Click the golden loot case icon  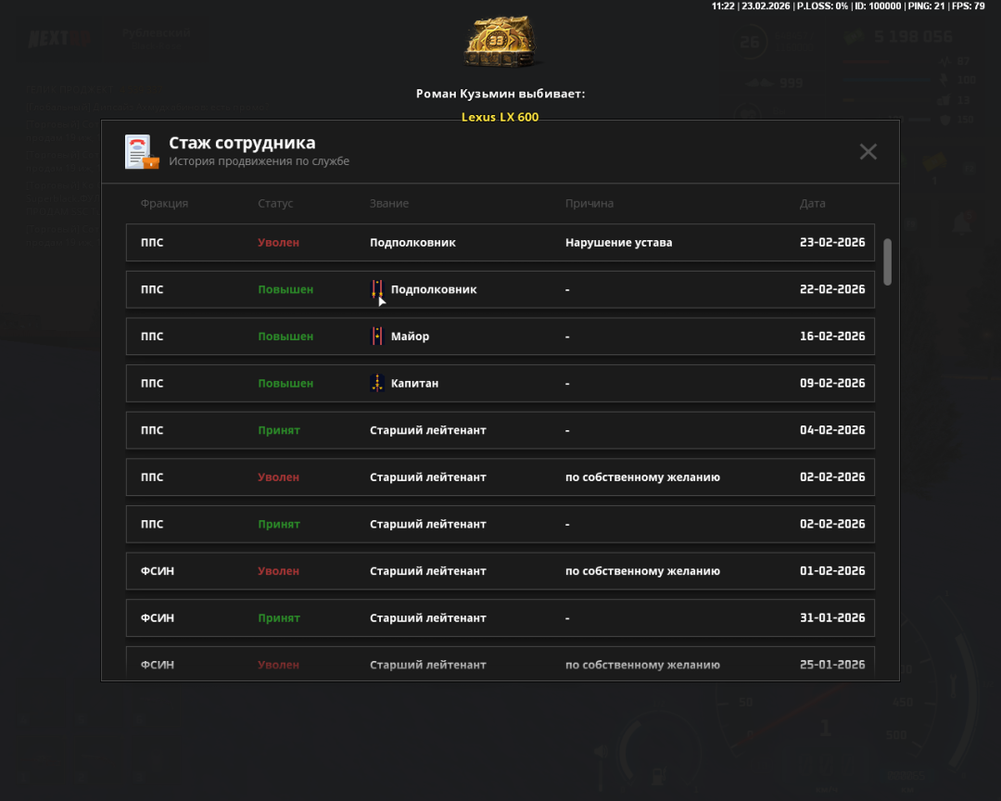point(500,44)
